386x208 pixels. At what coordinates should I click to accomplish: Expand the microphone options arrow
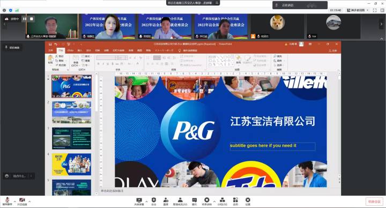click(x=15, y=202)
